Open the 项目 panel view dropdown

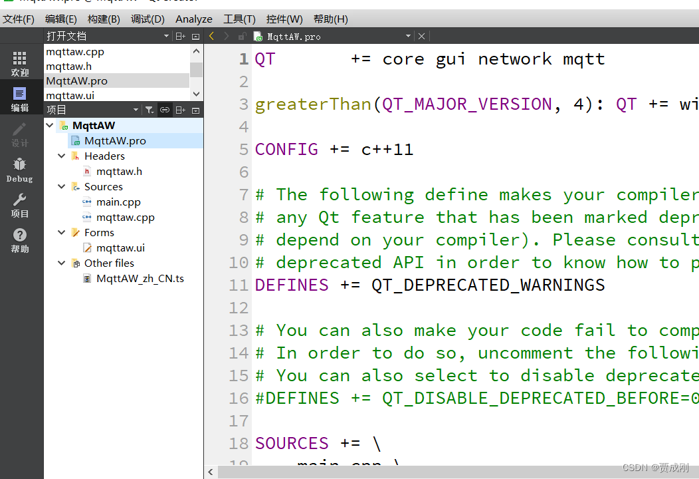(136, 110)
